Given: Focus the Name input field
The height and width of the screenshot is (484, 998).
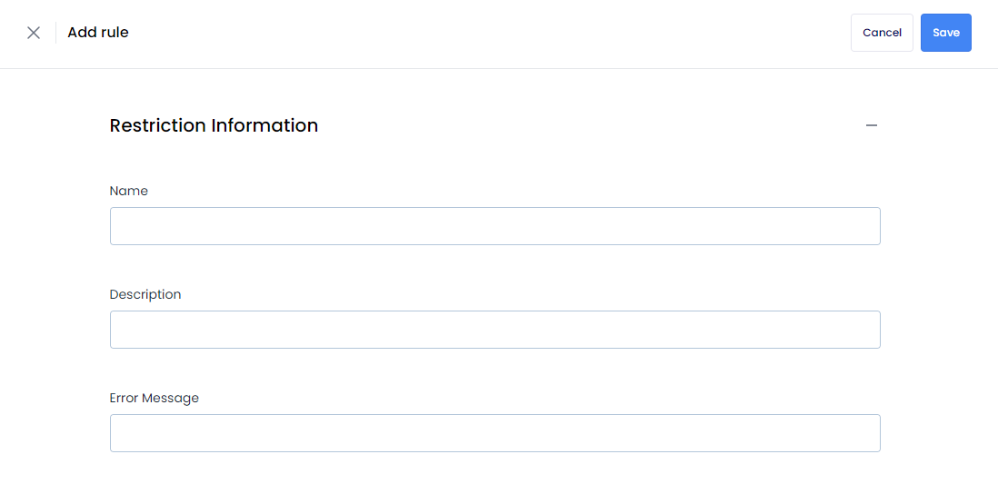Looking at the screenshot, I should click(x=495, y=226).
